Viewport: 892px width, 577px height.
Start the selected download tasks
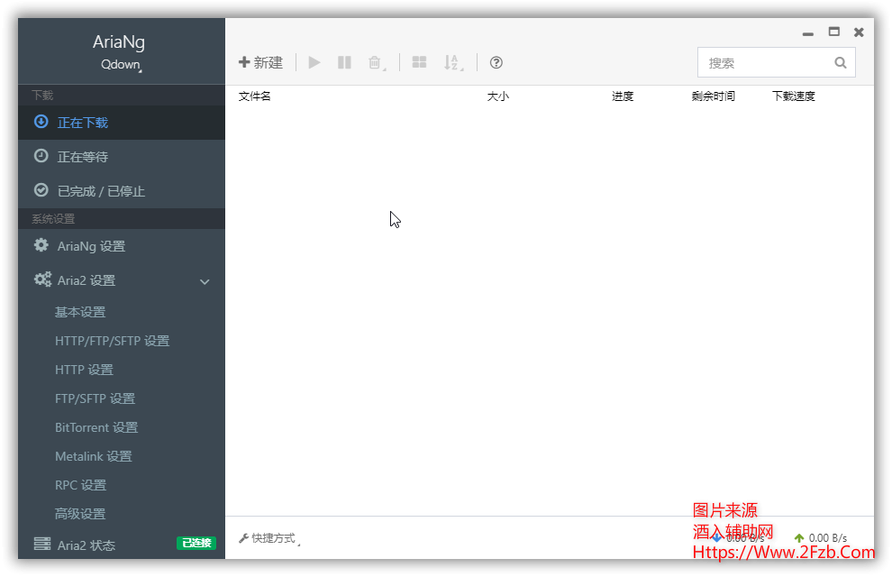[314, 62]
